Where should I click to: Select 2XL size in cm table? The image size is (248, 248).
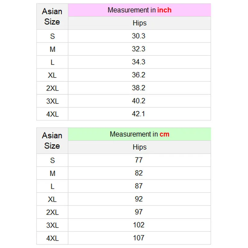tap(52, 212)
